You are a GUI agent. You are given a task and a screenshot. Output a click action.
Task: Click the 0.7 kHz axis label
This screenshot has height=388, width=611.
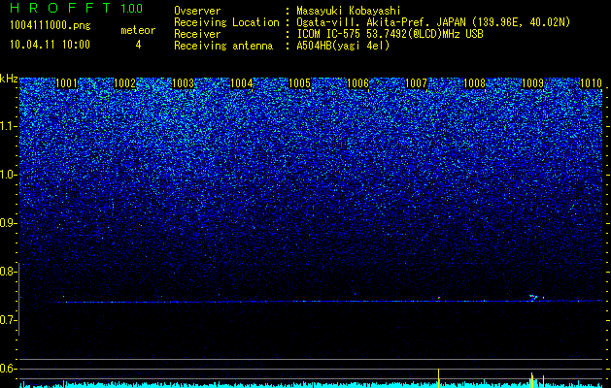[x=9, y=320]
